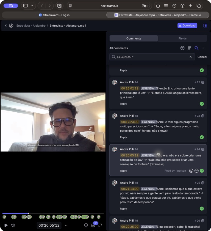Toggle the comment marker pin icon
This screenshot has width=211, height=231.
pyautogui.click(x=86, y=225)
